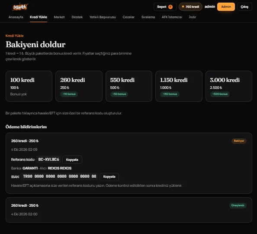Click the pending 260 kredi - 250 ₺ title
The image size is (257, 234).
[x=25, y=141]
